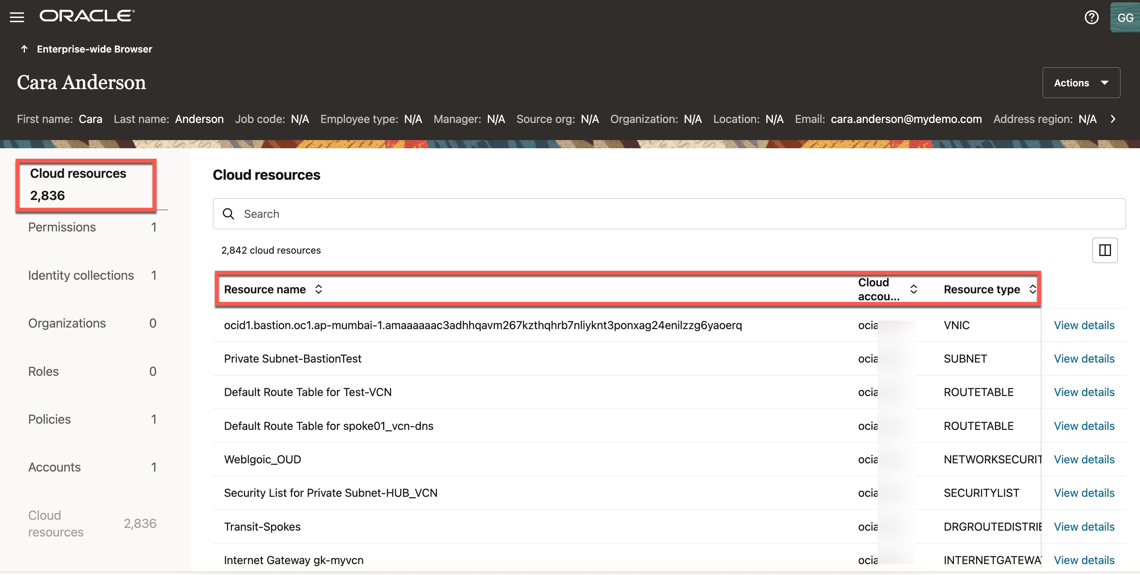Click the help question mark icon
The image size is (1140, 575).
click(x=1091, y=17)
